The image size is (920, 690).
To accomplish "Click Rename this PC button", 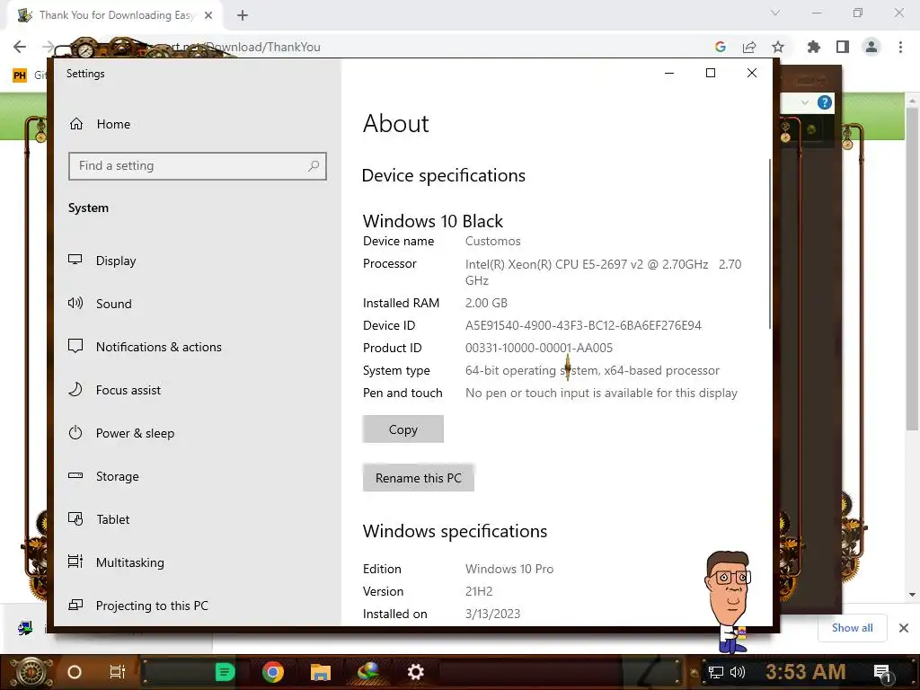I will 419,478.
